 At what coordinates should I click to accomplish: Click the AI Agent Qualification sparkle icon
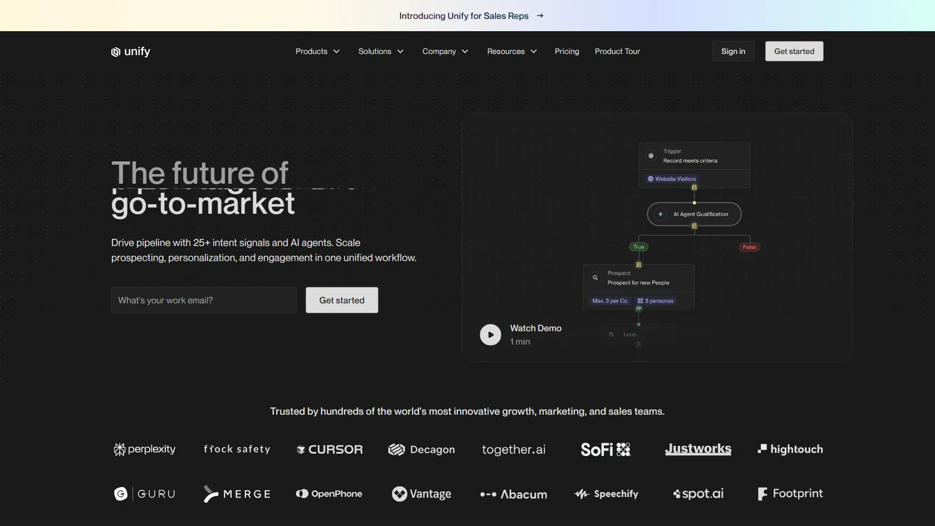661,214
